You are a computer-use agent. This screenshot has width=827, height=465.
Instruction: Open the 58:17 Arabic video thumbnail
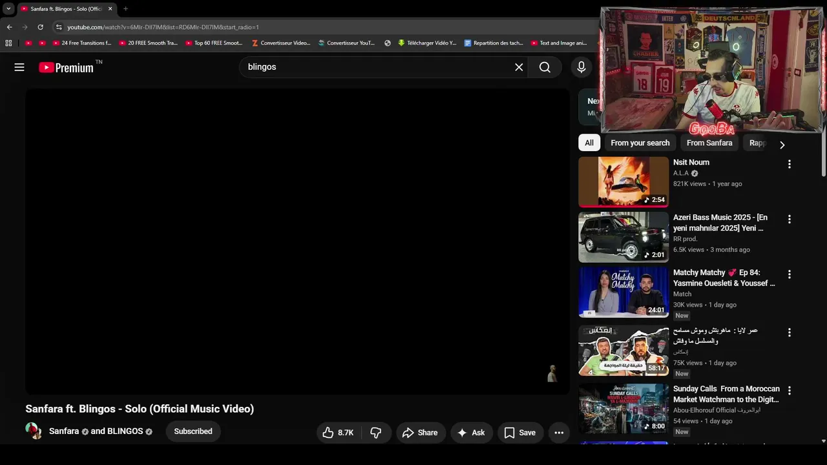coord(623,351)
